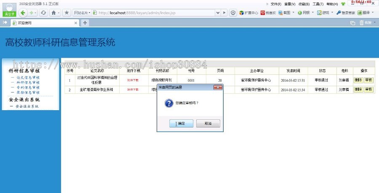
Task: Open the 网银 online banking tool
Action: pos(304,13)
